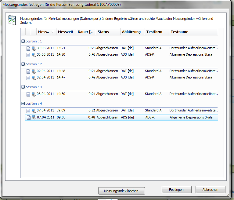Click document icon in 30.03.2011 14:21 row
Image resolution: width=234 pixels, height=200 pixels.
(x=28, y=48)
